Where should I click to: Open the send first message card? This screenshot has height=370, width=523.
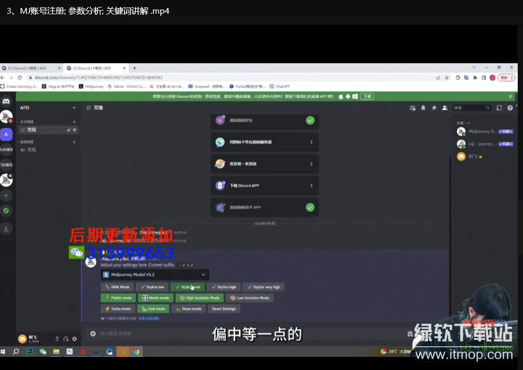[x=265, y=164]
